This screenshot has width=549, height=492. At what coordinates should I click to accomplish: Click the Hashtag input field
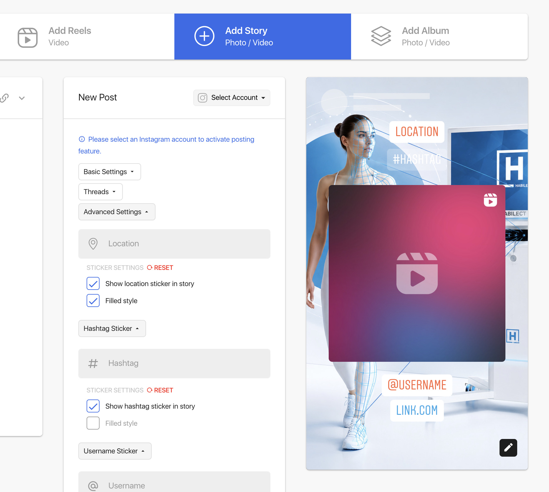(x=174, y=364)
